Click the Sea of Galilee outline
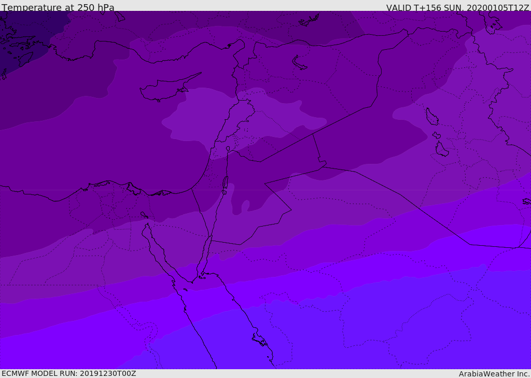Image resolution: width=531 pixels, height=378 pixels. 228,149
